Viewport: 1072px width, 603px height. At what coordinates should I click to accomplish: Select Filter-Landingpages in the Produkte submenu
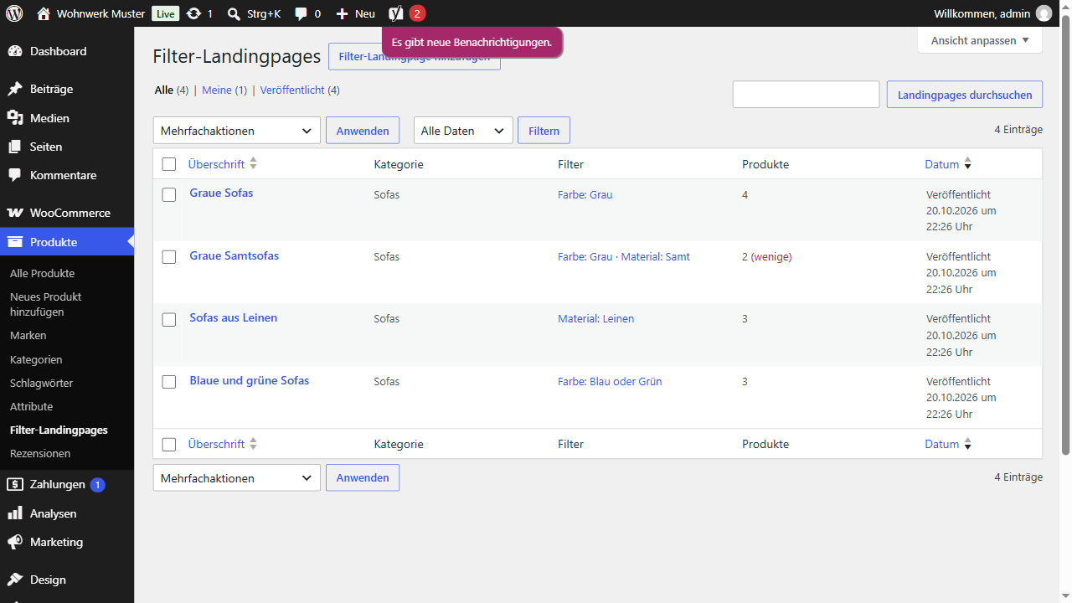59,430
